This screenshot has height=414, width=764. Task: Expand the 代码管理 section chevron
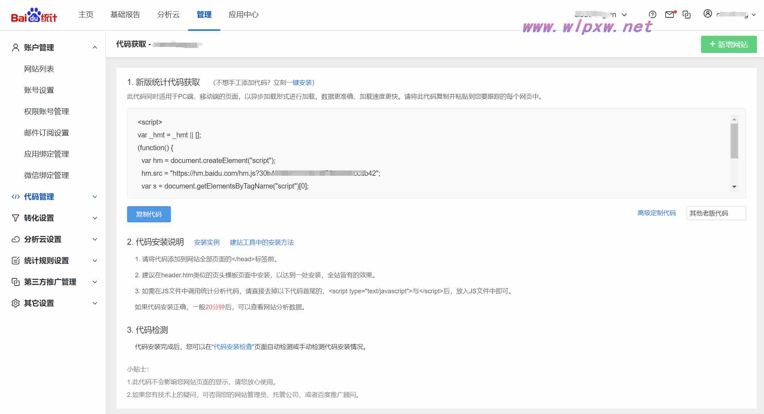(x=95, y=197)
